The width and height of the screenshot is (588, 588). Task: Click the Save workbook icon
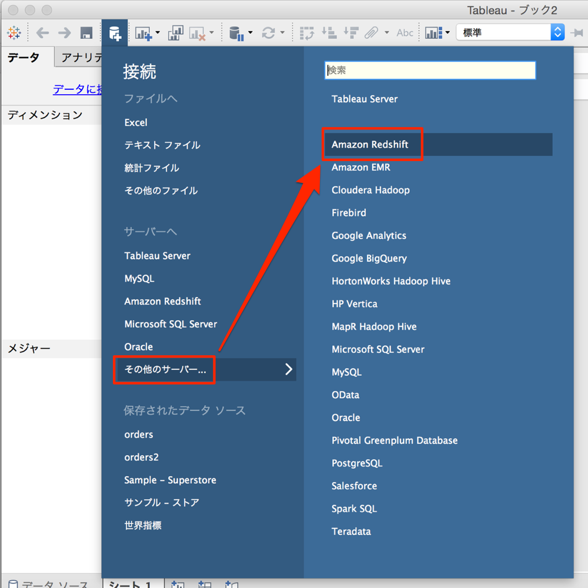pyautogui.click(x=87, y=32)
